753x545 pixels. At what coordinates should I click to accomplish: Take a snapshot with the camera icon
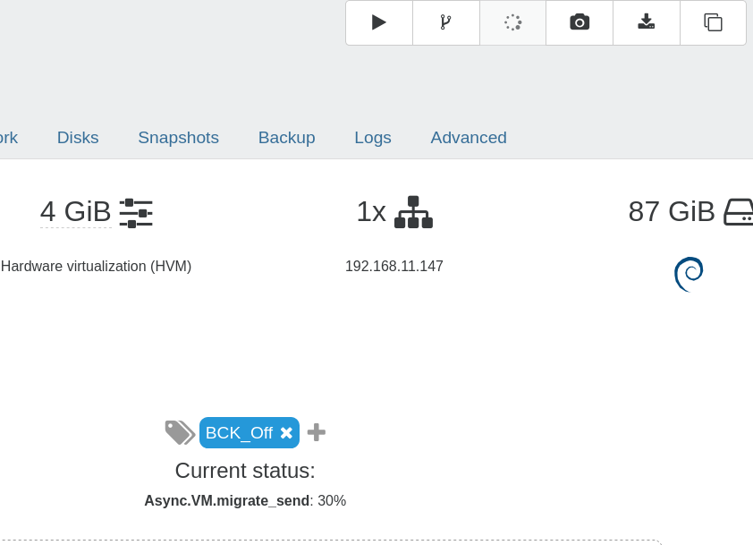click(580, 22)
